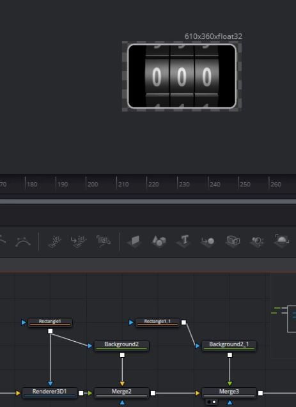Click the blue mask input below Merge3
The height and width of the screenshot is (407, 296).
tap(230, 403)
